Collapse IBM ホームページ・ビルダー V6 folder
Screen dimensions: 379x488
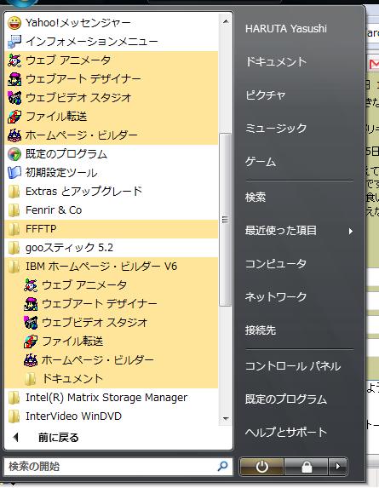(x=112, y=267)
